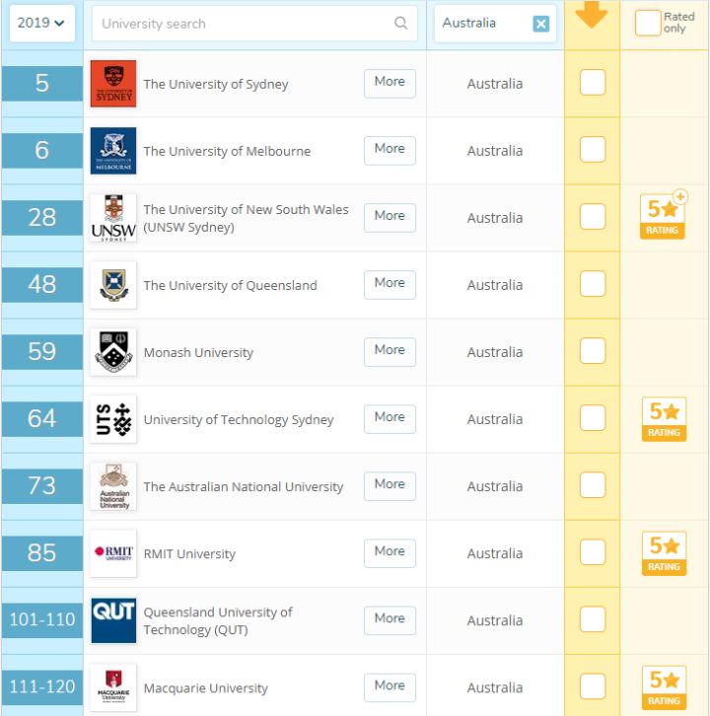Open the Macquarie University link
Screen dimensions: 710x716
tap(205, 688)
